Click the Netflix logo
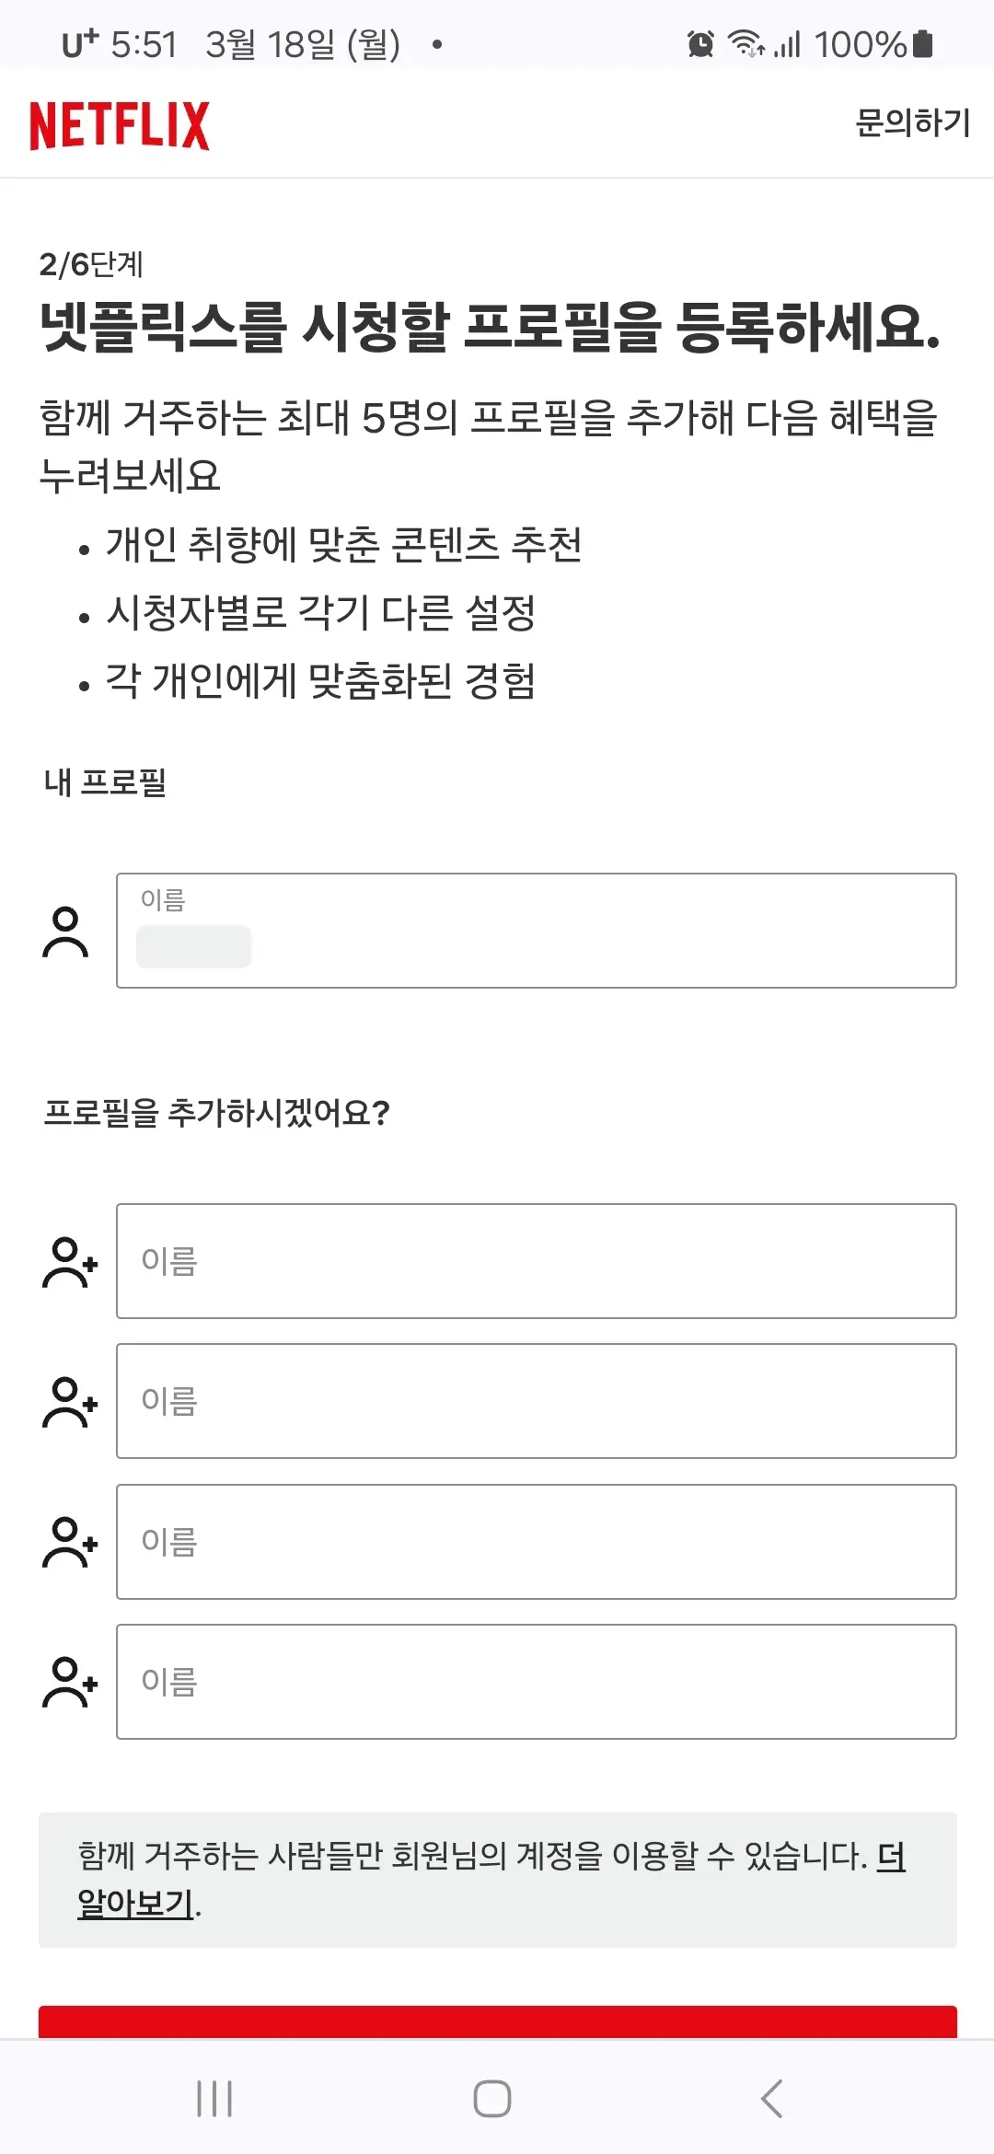Image resolution: width=994 pixels, height=2154 pixels. [120, 123]
